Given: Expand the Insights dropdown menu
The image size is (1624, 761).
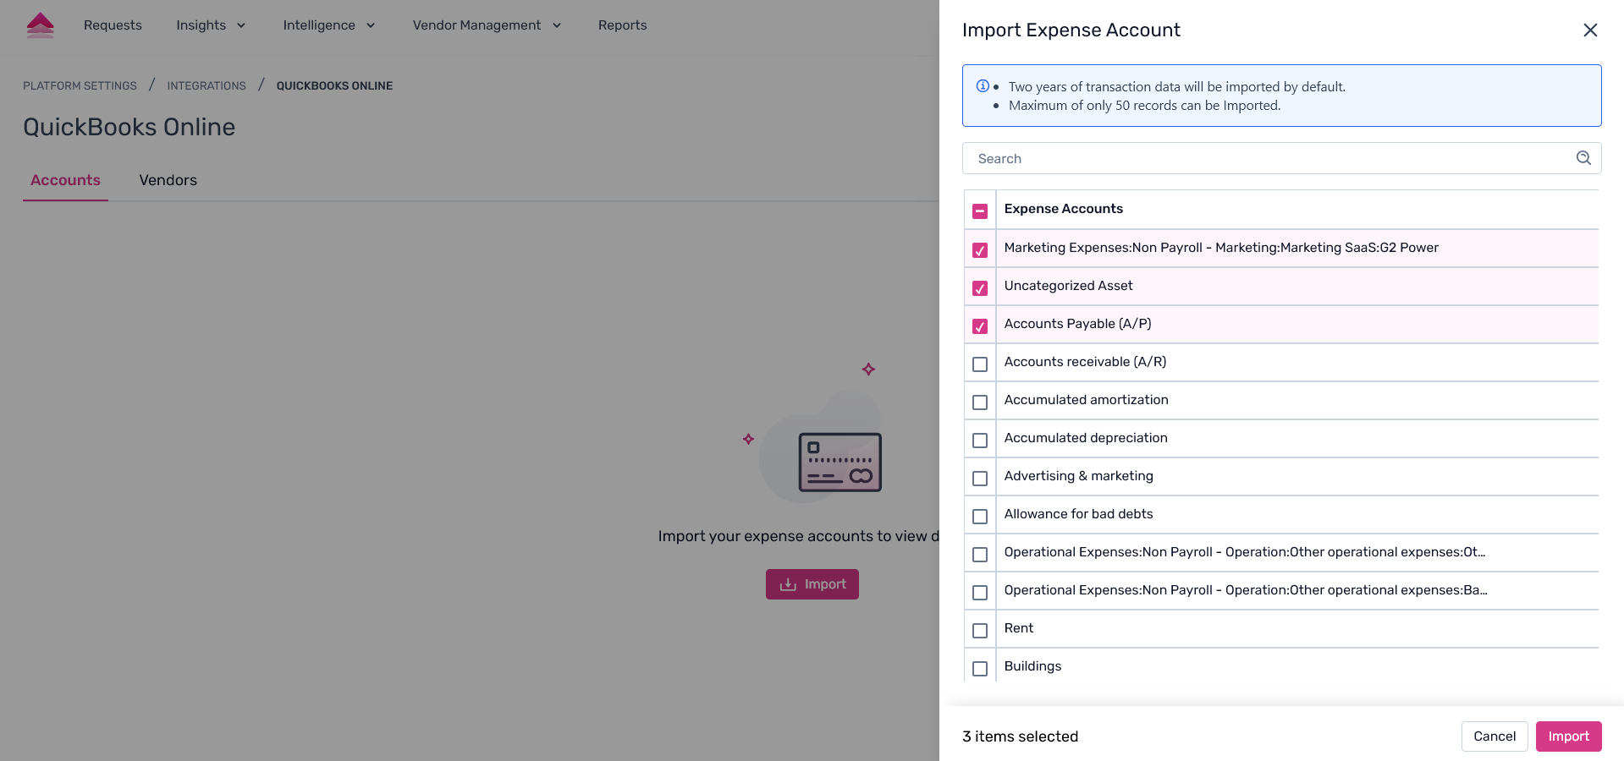Looking at the screenshot, I should click(x=211, y=25).
